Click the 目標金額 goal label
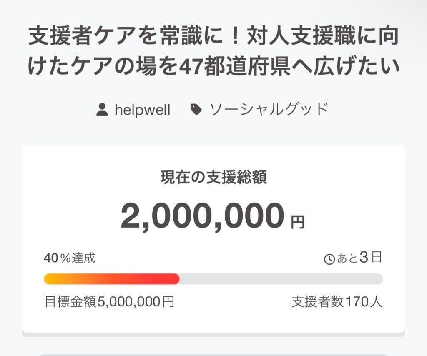Image resolution: width=427 pixels, height=356 pixels. (x=70, y=301)
